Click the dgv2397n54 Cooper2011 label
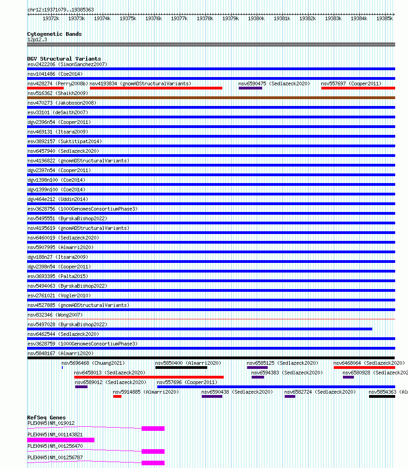Viewport: 408px width, 468px height. [x=59, y=170]
